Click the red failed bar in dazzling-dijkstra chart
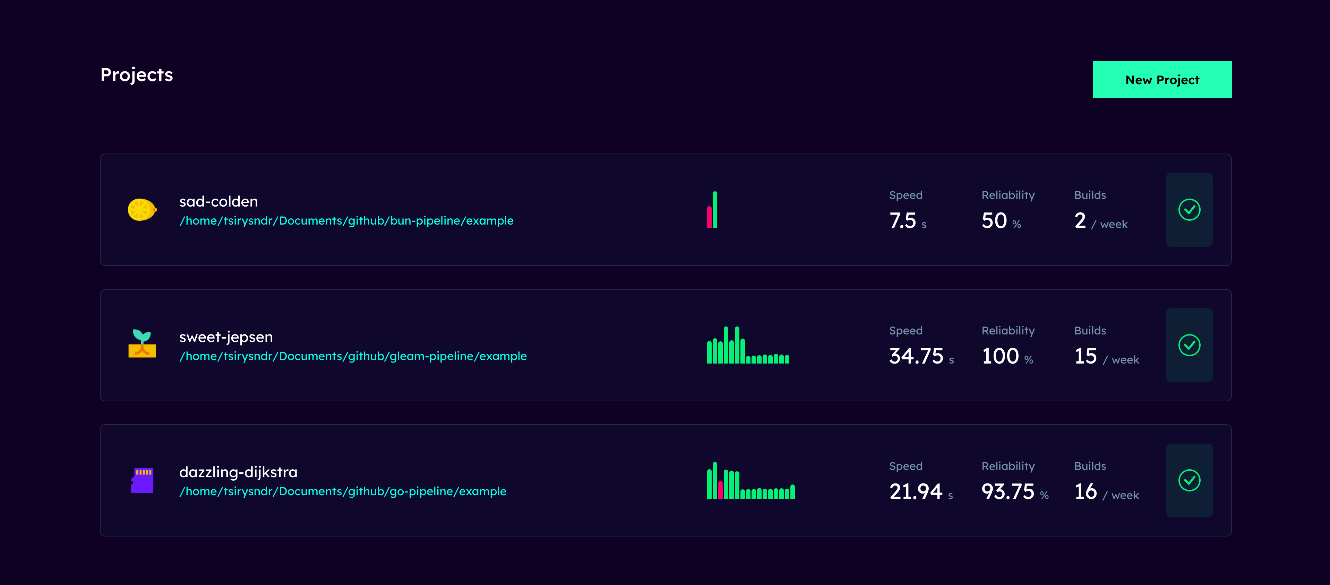Viewport: 1330px width, 585px height. (x=720, y=490)
